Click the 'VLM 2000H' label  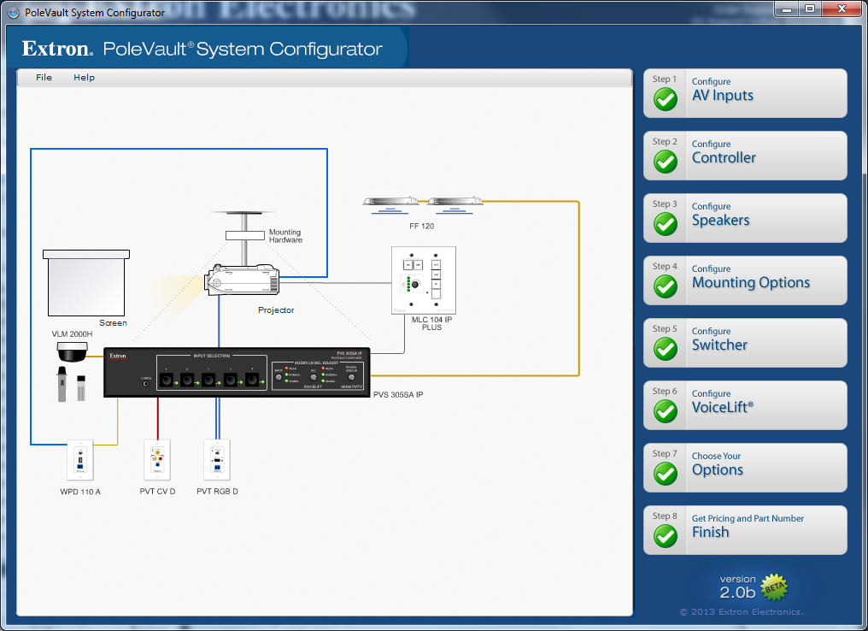72,334
